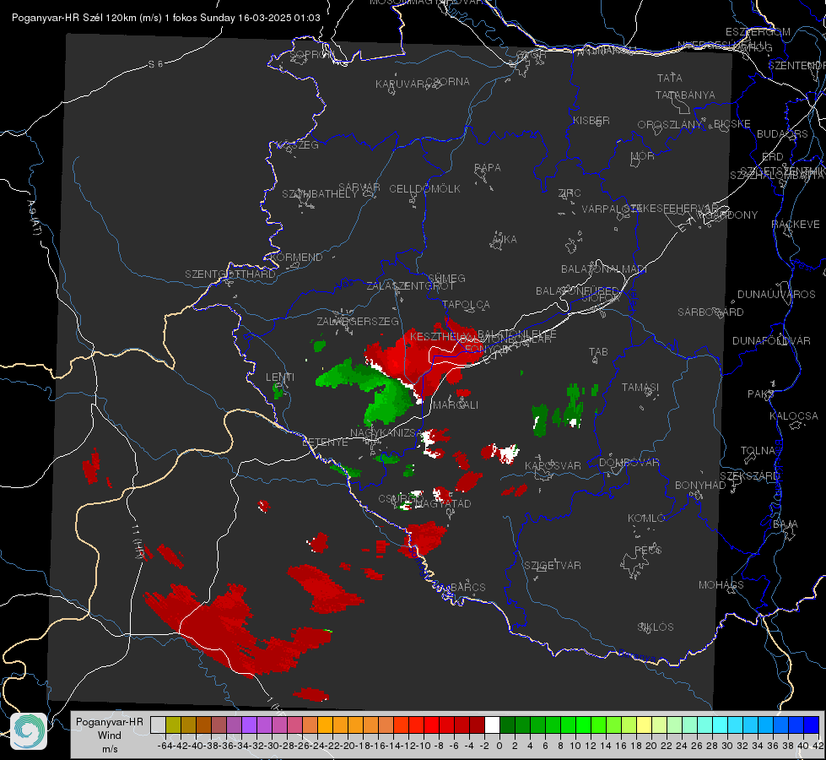Image resolution: width=826 pixels, height=760 pixels.
Task: Select the white zero-velocity legend swatch
Action: (x=492, y=725)
